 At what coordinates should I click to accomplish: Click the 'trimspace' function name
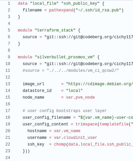pos(86,124)
